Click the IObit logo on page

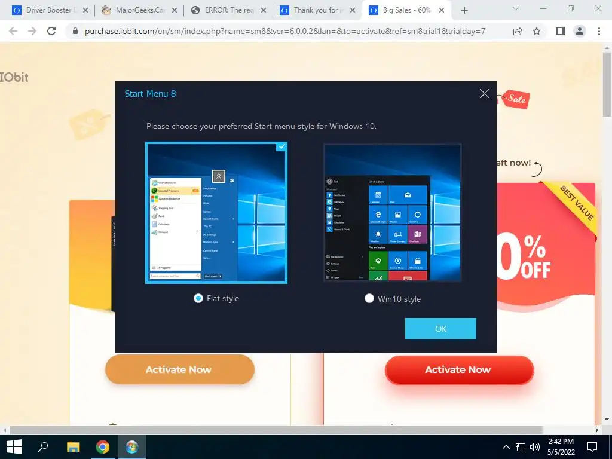tap(14, 77)
